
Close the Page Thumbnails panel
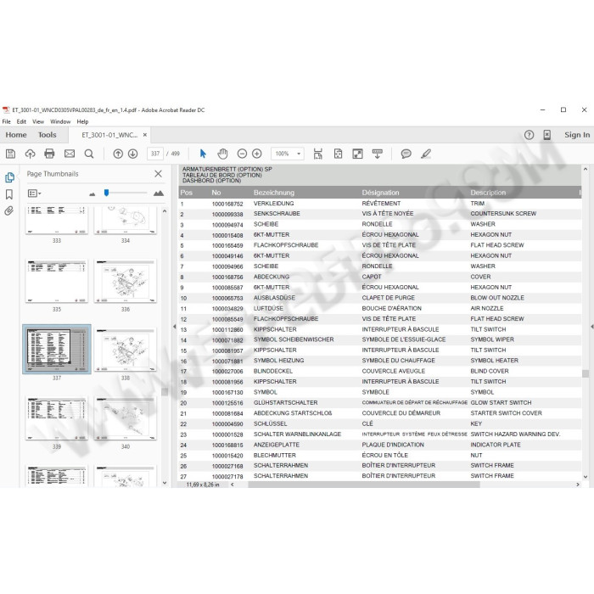click(158, 174)
